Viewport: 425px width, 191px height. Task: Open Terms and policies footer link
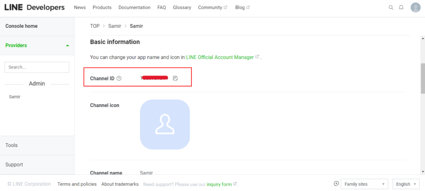click(77, 184)
